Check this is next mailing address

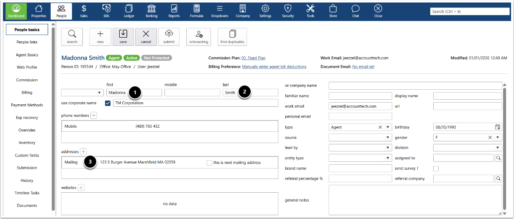[x=209, y=163]
